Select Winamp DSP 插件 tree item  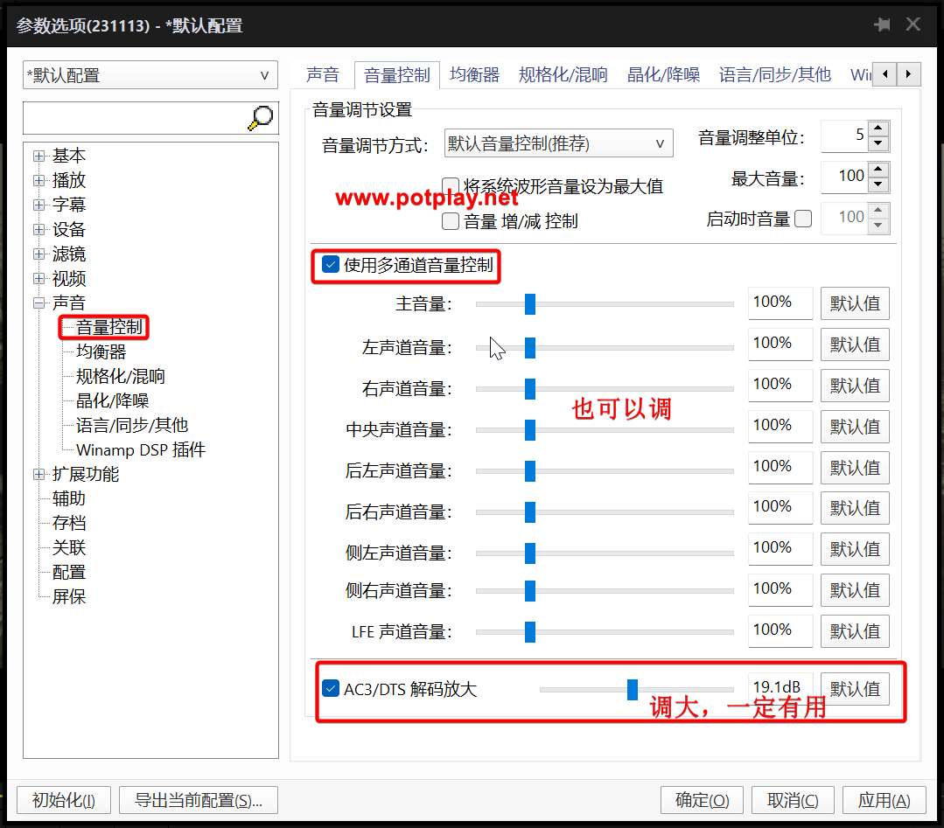click(x=141, y=450)
